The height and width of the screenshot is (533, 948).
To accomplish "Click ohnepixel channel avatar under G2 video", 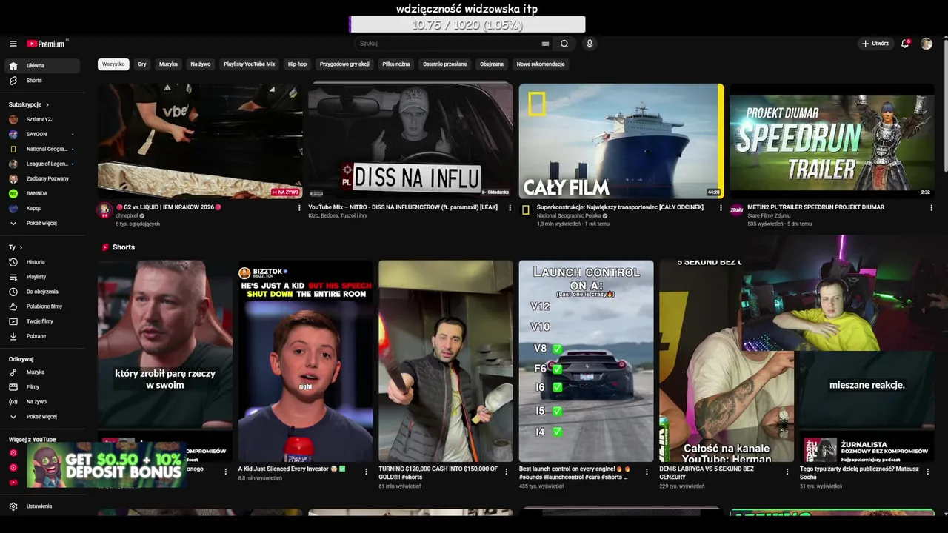I will (x=104, y=210).
